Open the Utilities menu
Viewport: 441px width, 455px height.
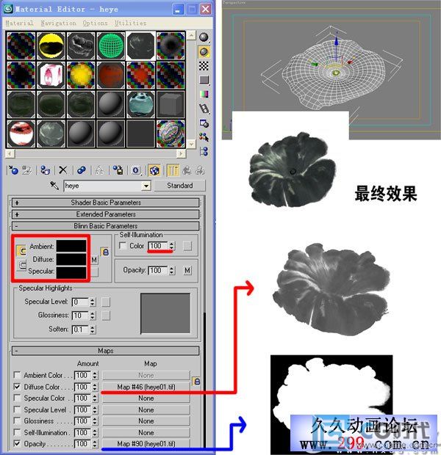click(x=129, y=23)
